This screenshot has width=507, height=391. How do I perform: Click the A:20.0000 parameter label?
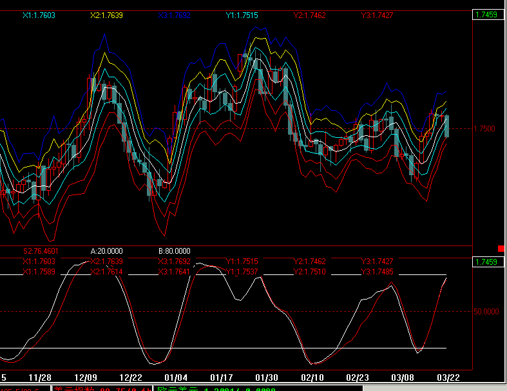107,251
